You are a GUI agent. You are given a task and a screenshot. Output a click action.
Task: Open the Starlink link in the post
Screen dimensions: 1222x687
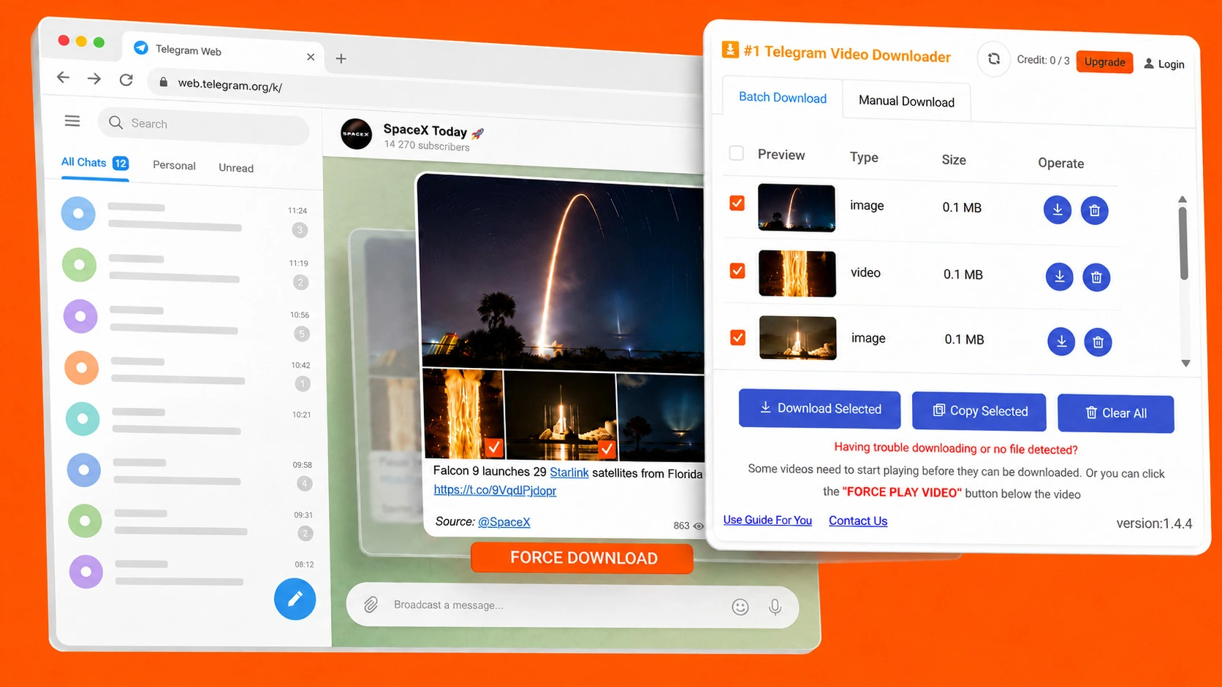[569, 472]
